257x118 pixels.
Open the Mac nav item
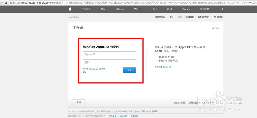click(x=103, y=9)
